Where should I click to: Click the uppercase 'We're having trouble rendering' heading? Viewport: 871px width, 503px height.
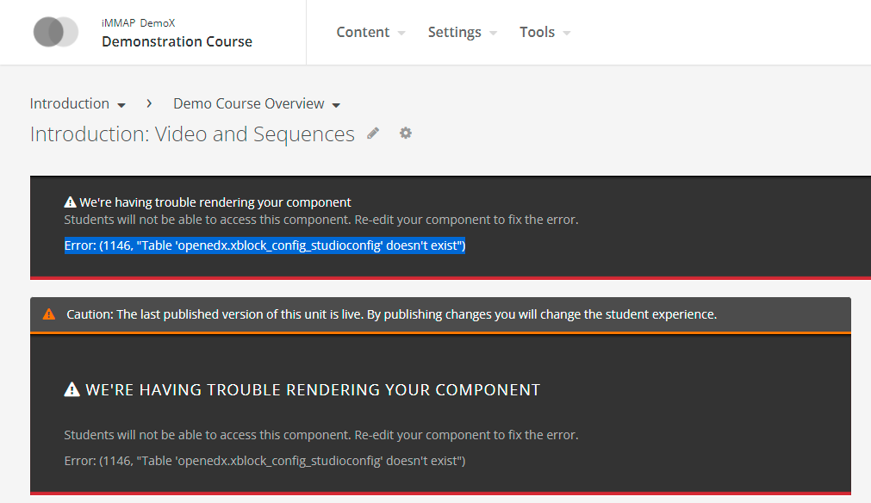313,390
